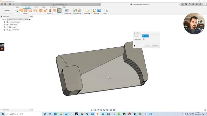Expand Named Views node
The height and width of the screenshot is (116, 207).
[5, 24]
